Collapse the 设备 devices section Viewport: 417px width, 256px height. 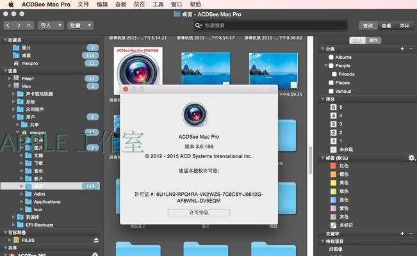[x=4, y=71]
